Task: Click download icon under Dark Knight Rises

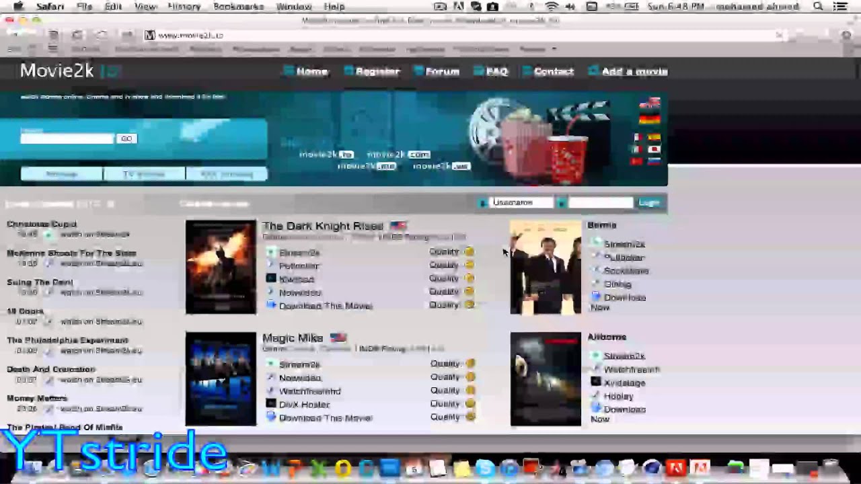Action: (271, 305)
